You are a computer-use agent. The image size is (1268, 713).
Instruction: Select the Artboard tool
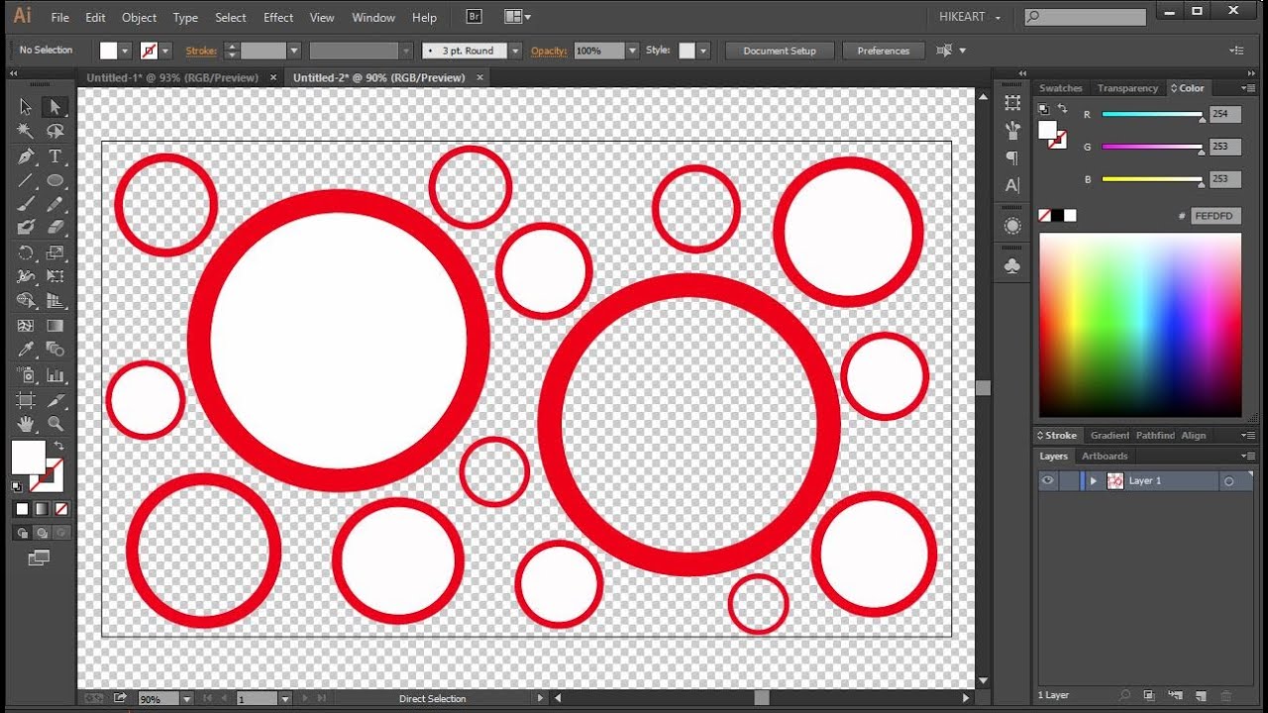click(x=26, y=400)
